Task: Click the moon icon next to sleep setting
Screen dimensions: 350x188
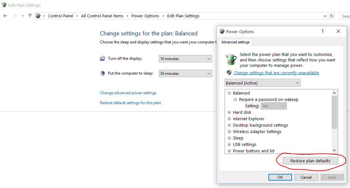Action: tap(102, 73)
